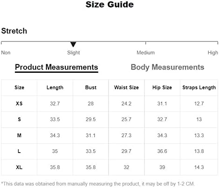
Task: Click the Bust column header
Action: 91,87
